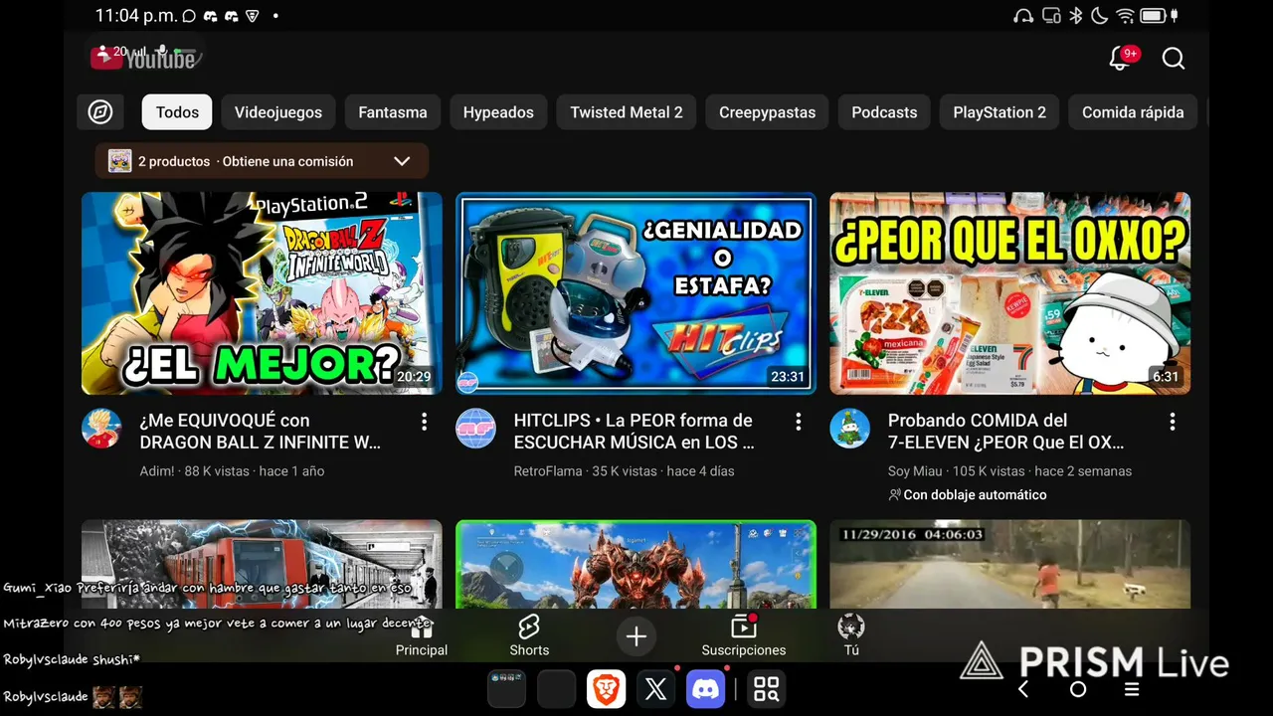Image resolution: width=1273 pixels, height=716 pixels.
Task: Click 'Soy Miau · 105 K vistas' metadata
Action: [x=1009, y=471]
